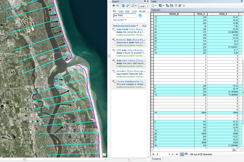
Task: Click the Search panel back arrow
Action: tap(114, 6)
